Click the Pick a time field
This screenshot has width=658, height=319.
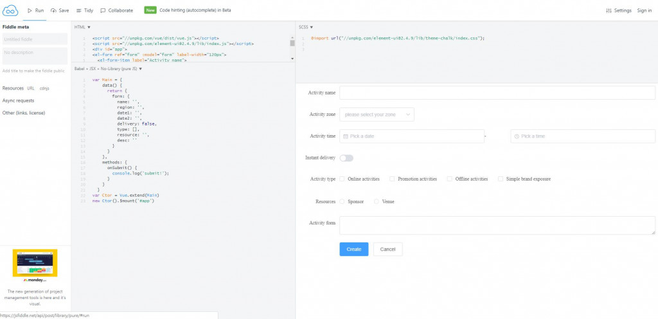point(583,136)
